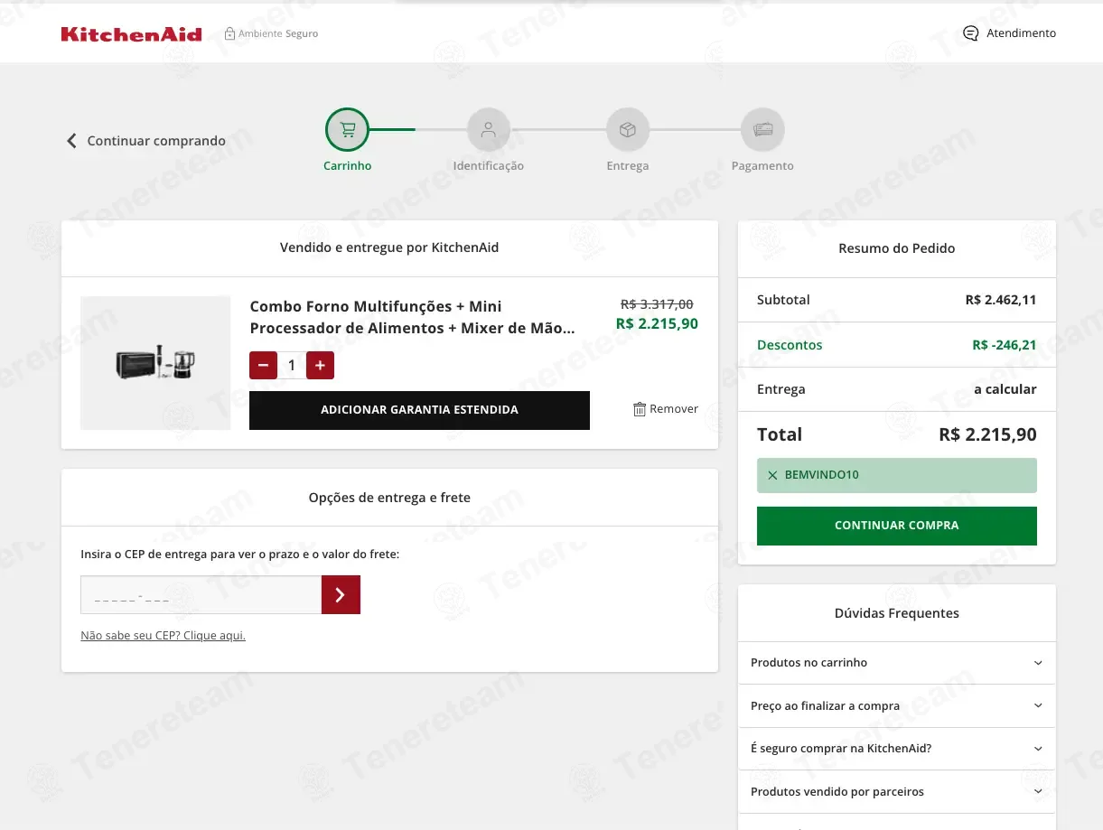Click the Remover text label
The height and width of the screenshot is (830, 1103).
[x=674, y=409]
